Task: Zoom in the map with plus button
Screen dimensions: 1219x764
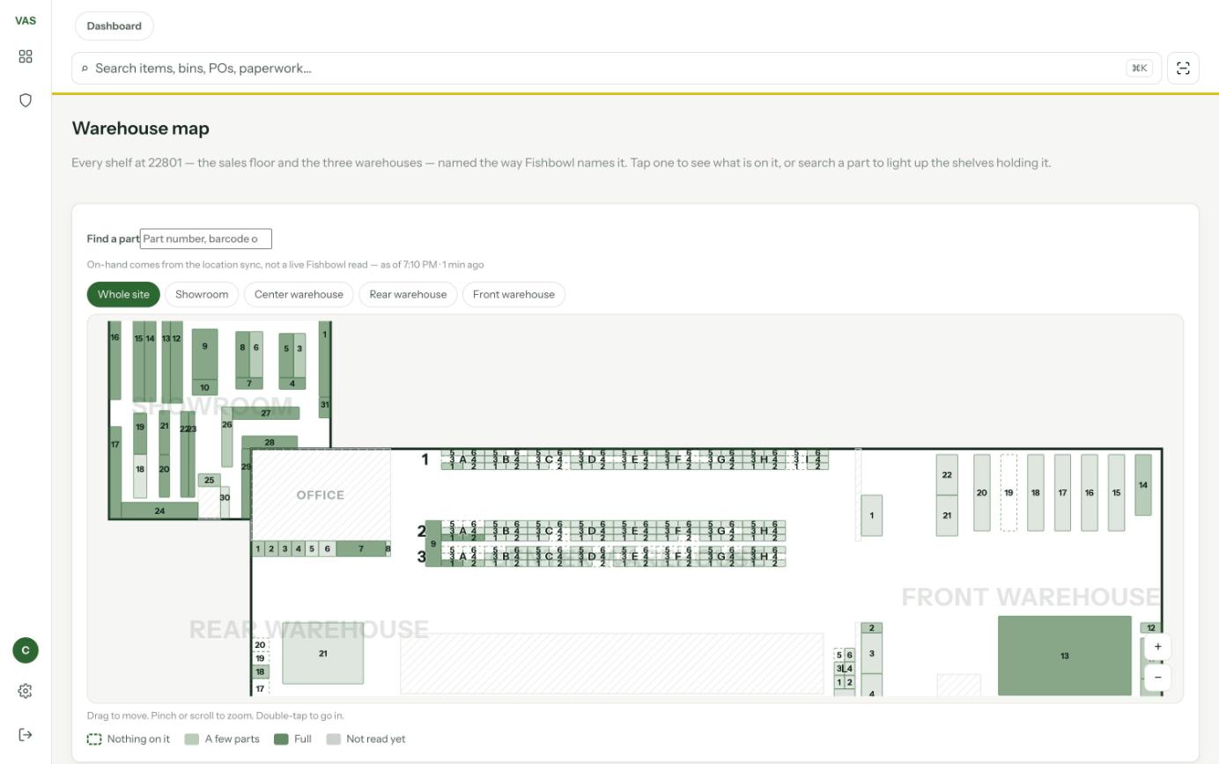Action: (x=1157, y=646)
